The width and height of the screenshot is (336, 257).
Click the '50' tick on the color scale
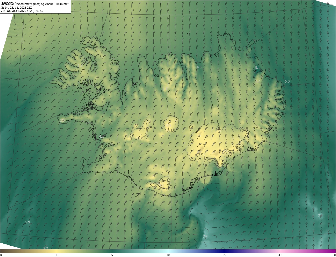click(334, 255)
